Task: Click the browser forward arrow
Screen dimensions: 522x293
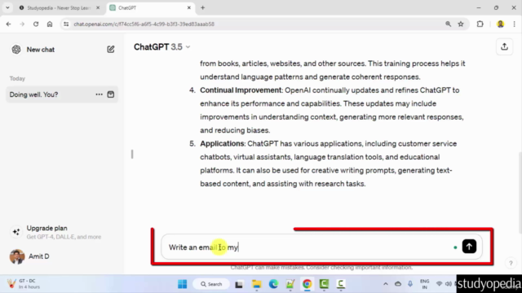Action: 22,24
